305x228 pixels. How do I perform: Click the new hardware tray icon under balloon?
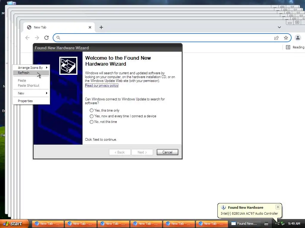point(277,224)
